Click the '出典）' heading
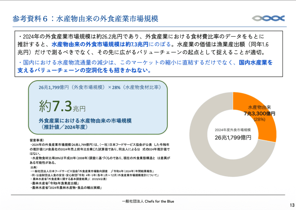This screenshot has height=210, width=296. point(34,167)
